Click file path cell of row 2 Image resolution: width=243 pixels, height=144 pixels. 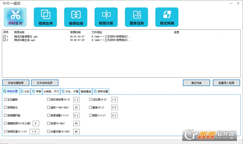click(111, 40)
